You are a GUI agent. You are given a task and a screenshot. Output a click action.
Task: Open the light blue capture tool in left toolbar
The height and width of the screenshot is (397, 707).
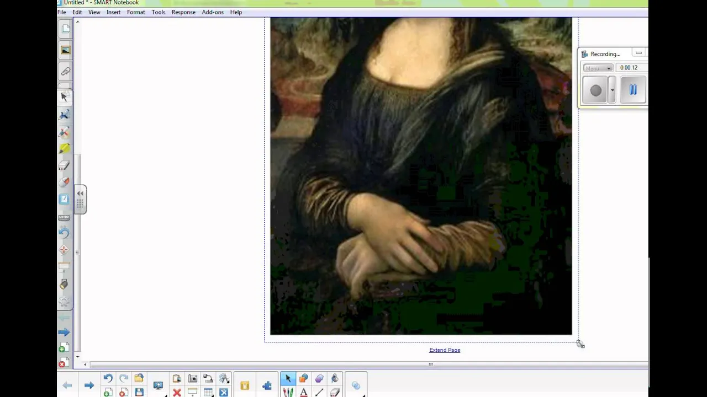coord(64,199)
